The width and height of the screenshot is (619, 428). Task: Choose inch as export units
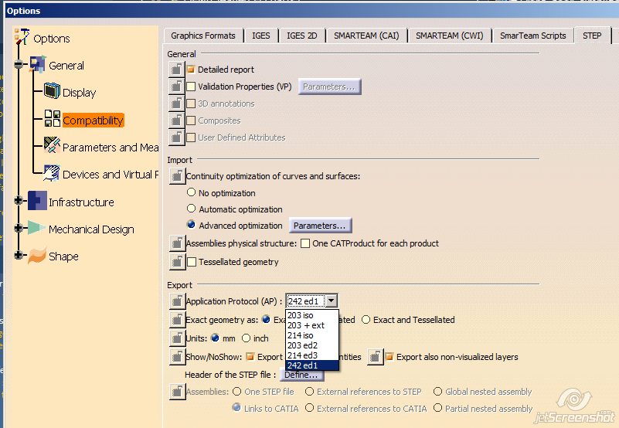pos(247,338)
